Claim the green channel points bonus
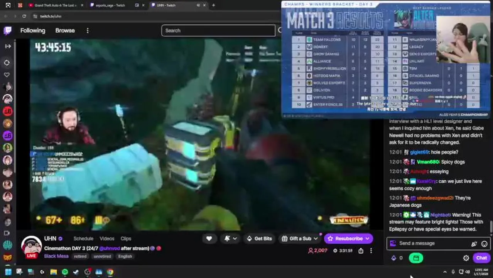The height and width of the screenshot is (278, 493). coord(416,258)
